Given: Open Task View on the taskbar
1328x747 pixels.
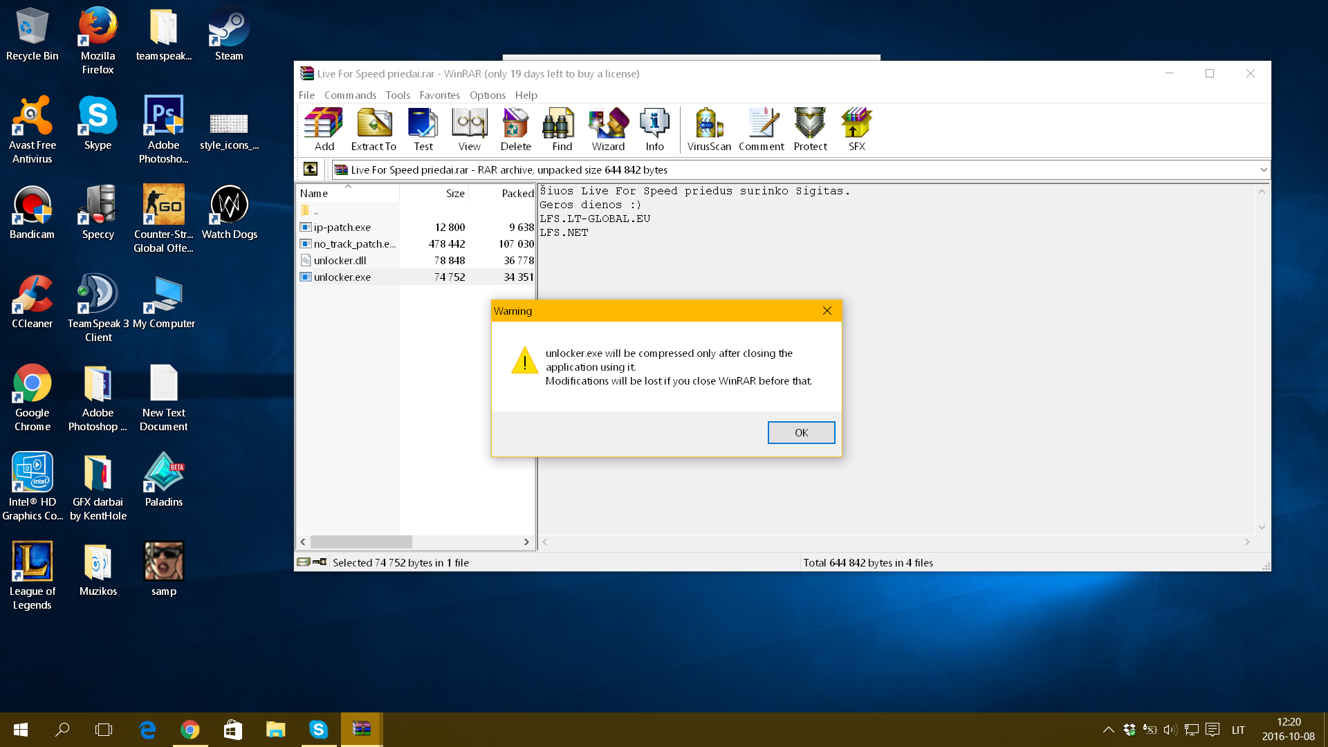Looking at the screenshot, I should pos(104,730).
